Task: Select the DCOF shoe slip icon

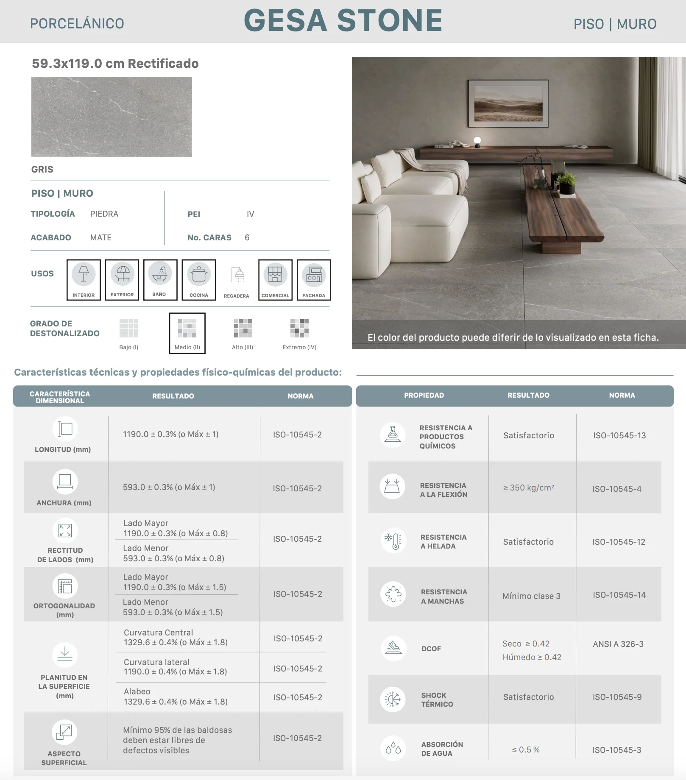Action: [393, 648]
